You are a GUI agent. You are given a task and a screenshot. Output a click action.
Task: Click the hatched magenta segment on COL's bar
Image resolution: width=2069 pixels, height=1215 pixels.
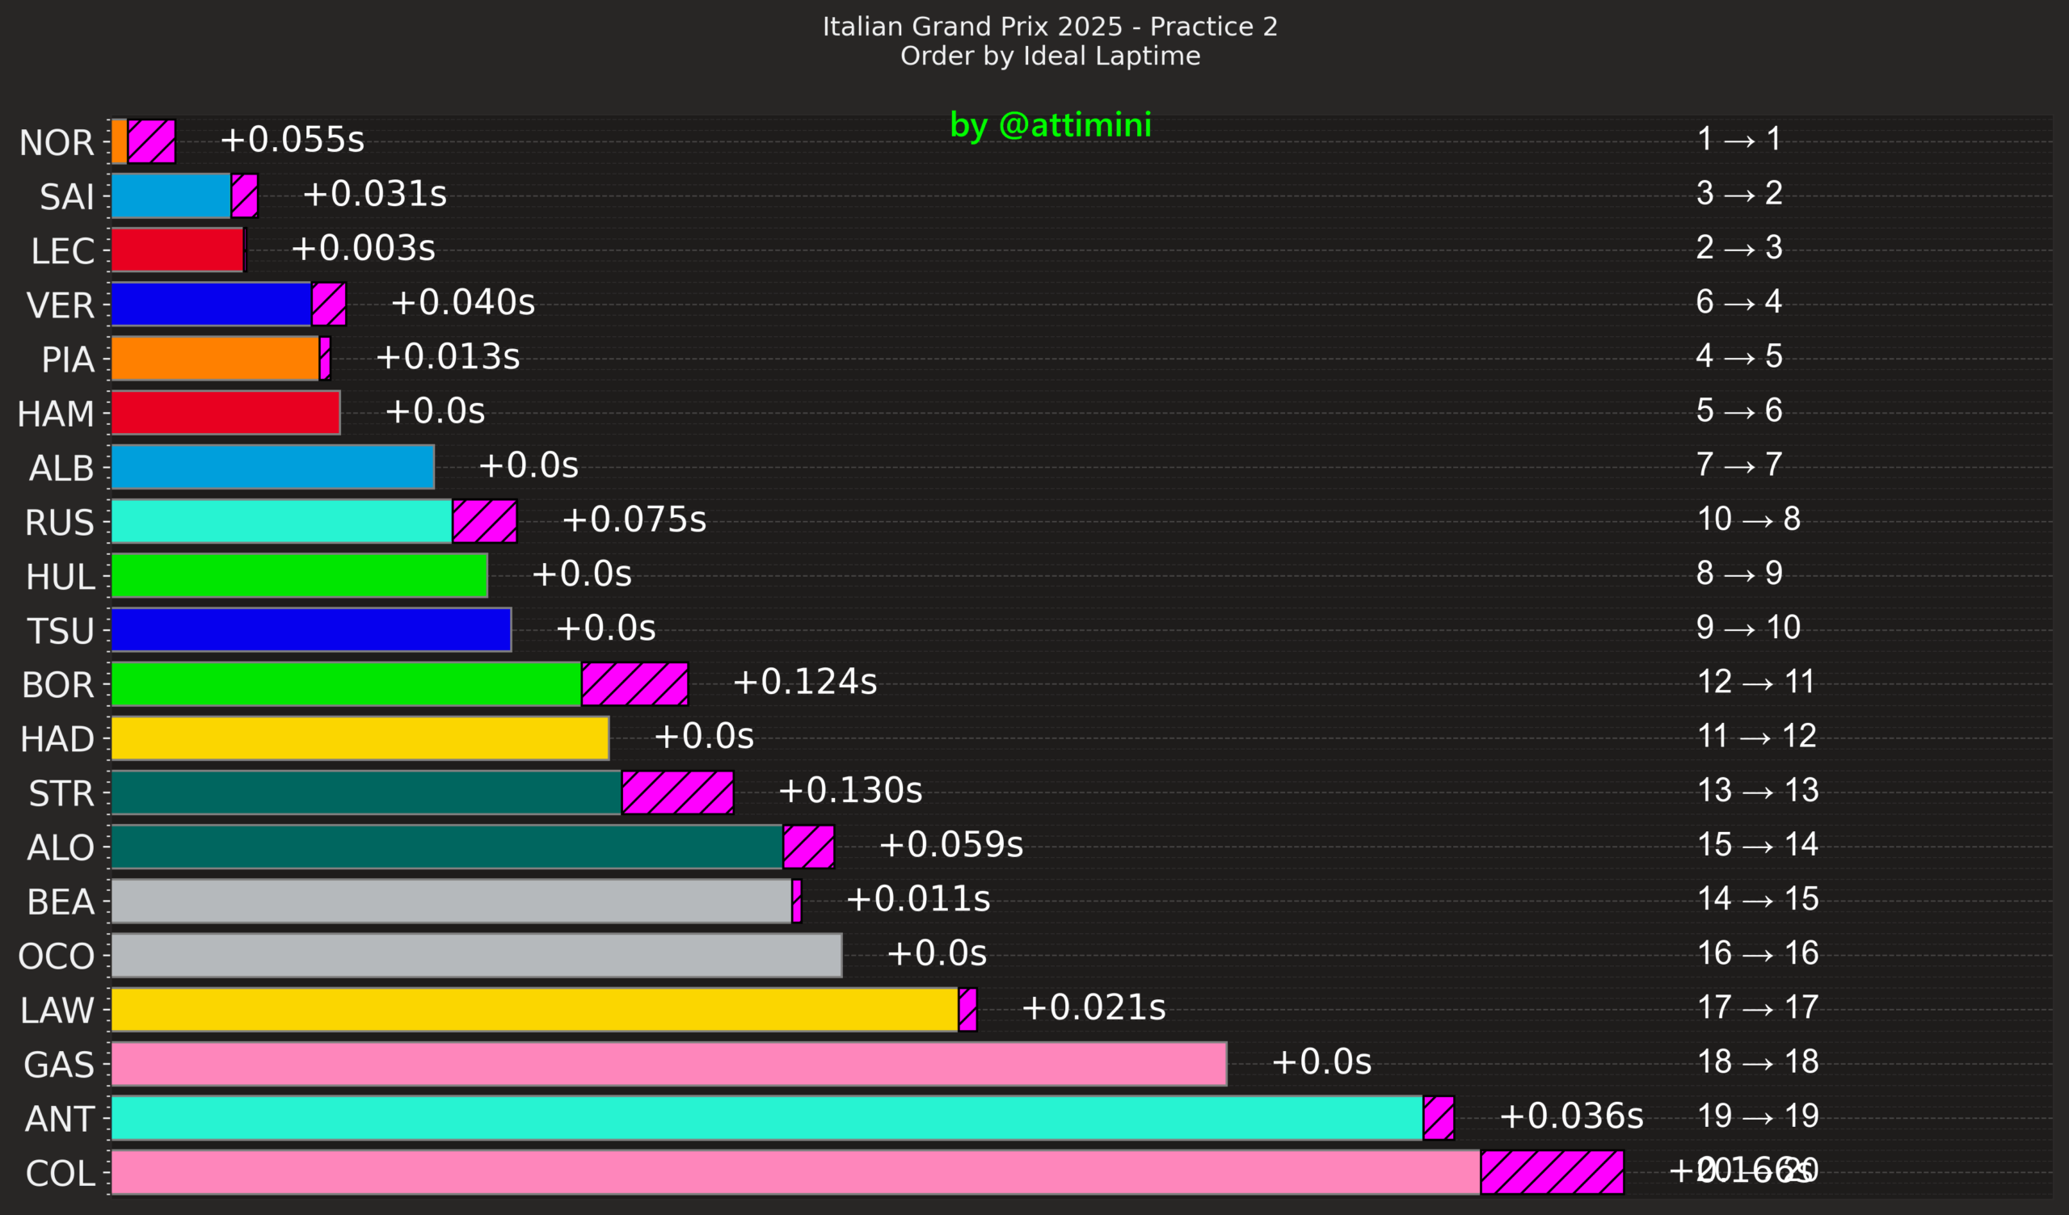pyautogui.click(x=1552, y=1172)
